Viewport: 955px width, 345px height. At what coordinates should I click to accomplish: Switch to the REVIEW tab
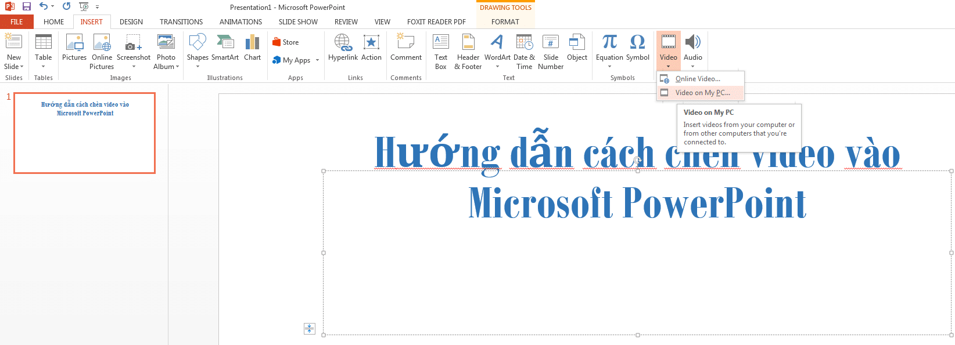(x=346, y=22)
